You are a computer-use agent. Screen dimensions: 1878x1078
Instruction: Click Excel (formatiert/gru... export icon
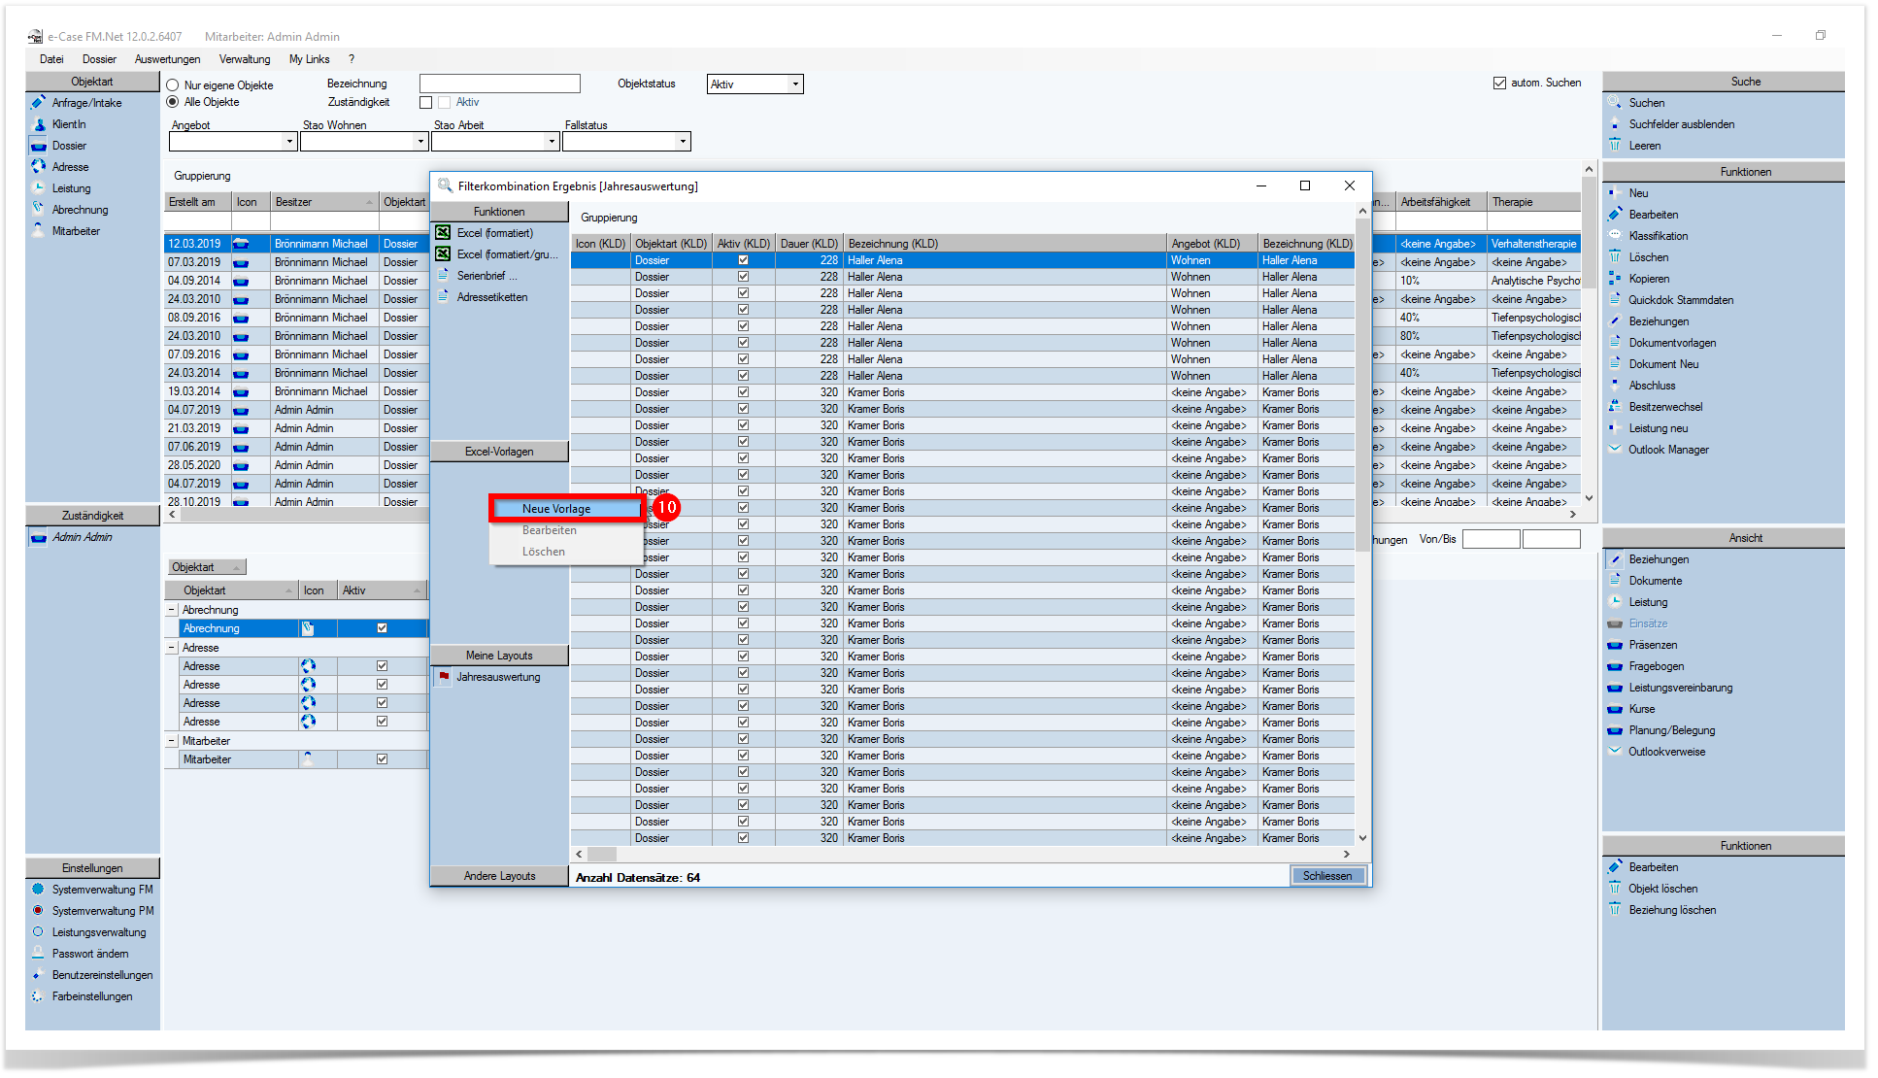(x=443, y=254)
